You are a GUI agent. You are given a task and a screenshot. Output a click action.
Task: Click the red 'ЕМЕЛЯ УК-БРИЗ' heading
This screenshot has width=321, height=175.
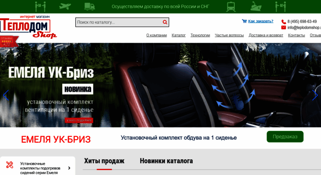pos(56,139)
